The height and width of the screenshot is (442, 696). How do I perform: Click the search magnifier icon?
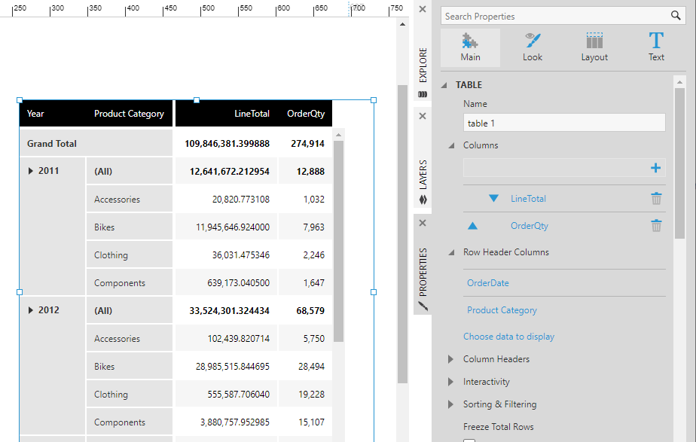676,16
